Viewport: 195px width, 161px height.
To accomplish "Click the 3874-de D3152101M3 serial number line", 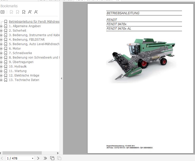I will [x=129, y=148].
